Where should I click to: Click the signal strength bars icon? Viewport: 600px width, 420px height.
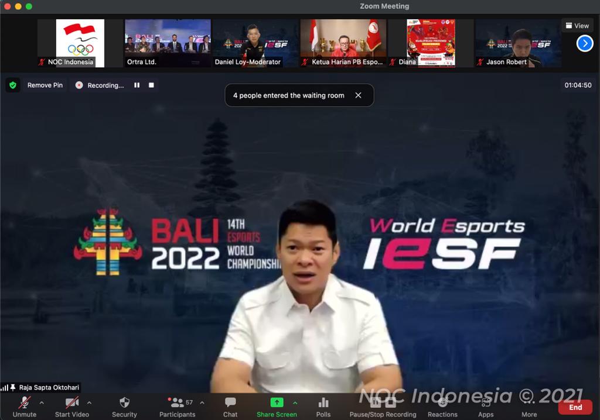point(5,388)
